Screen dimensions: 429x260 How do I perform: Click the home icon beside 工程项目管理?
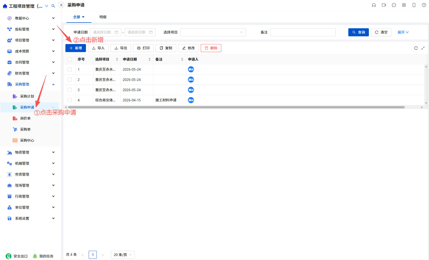[x=5, y=6]
